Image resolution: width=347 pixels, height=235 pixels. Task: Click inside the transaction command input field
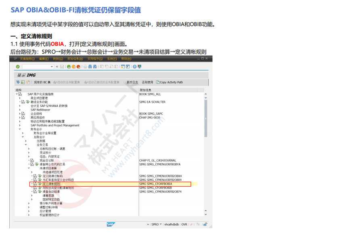[x=36, y=67]
